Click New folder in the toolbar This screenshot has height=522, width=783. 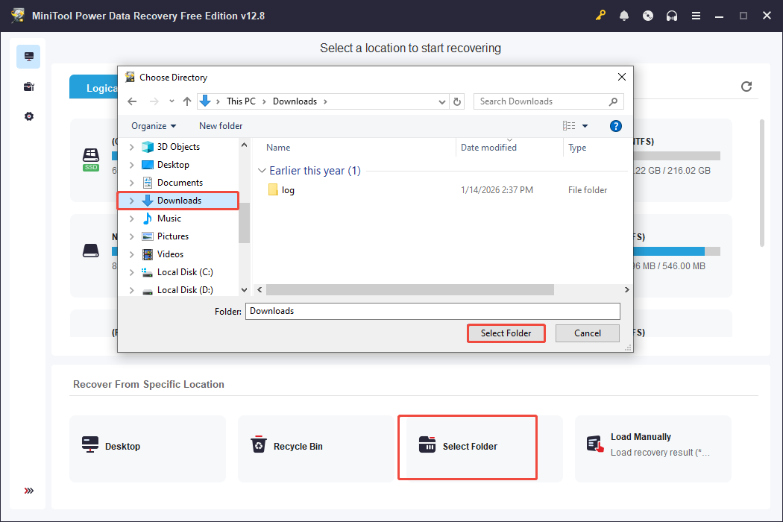point(221,126)
